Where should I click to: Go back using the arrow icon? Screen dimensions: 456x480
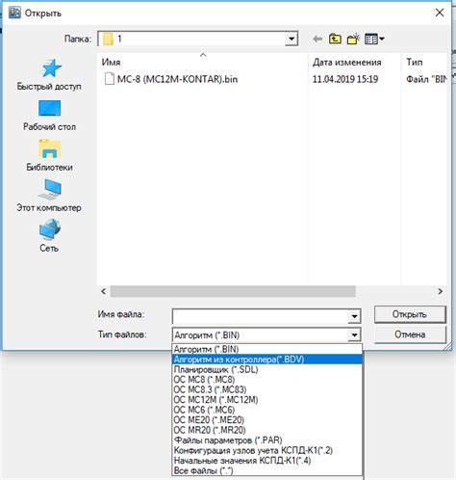click(x=317, y=40)
